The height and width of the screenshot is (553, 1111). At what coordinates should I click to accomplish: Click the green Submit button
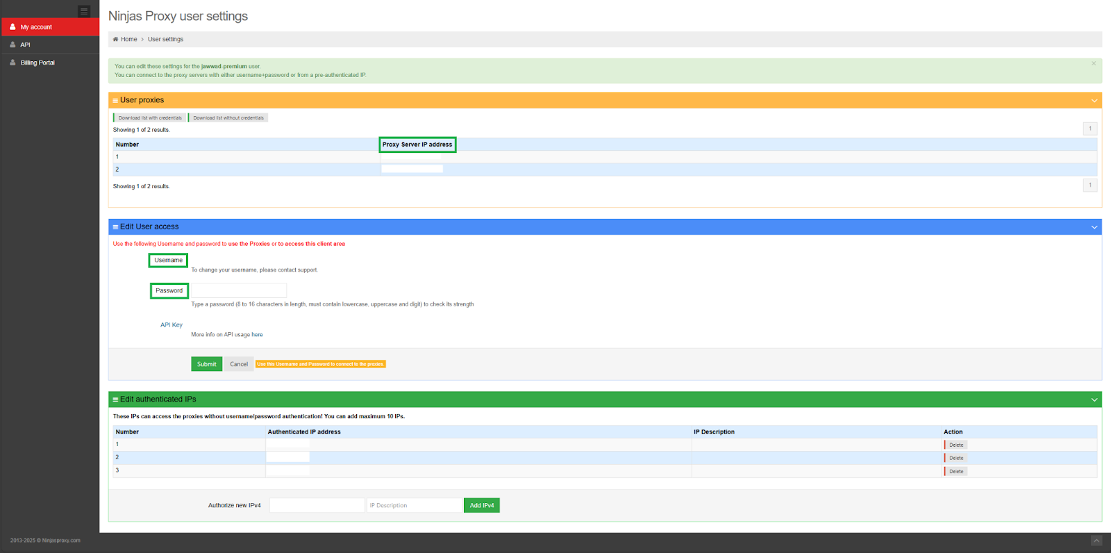[206, 364]
